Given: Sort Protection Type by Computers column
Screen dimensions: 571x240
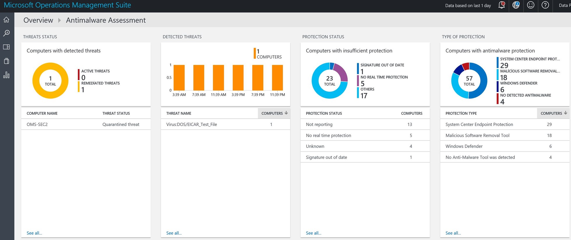Looking at the screenshot, I should point(553,113).
